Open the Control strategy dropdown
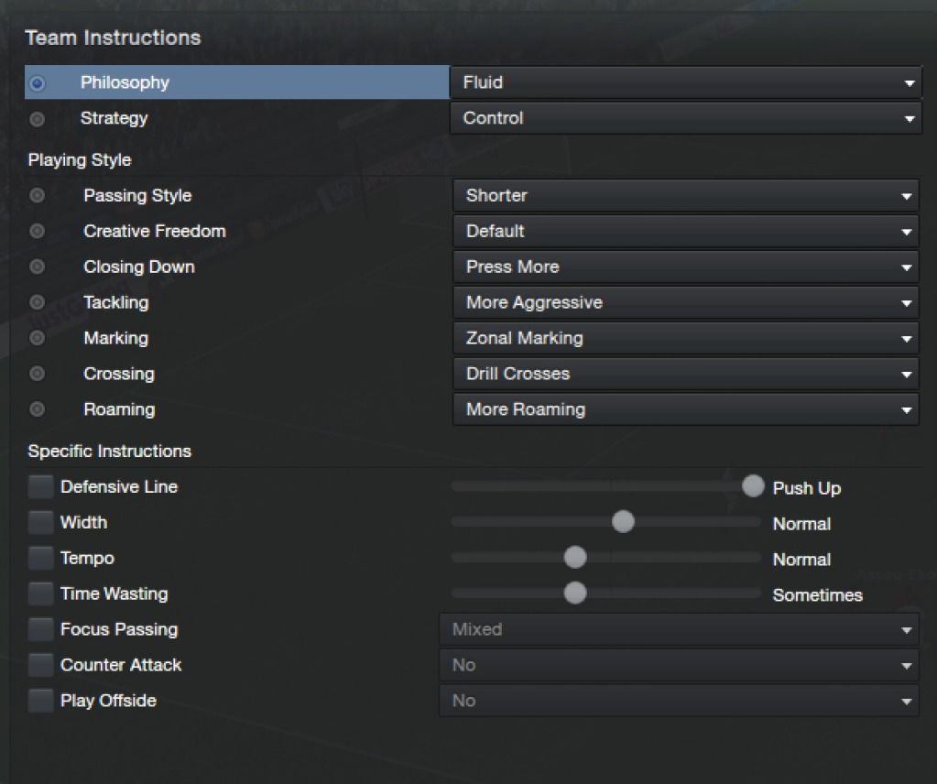The height and width of the screenshot is (784, 937). coord(685,118)
